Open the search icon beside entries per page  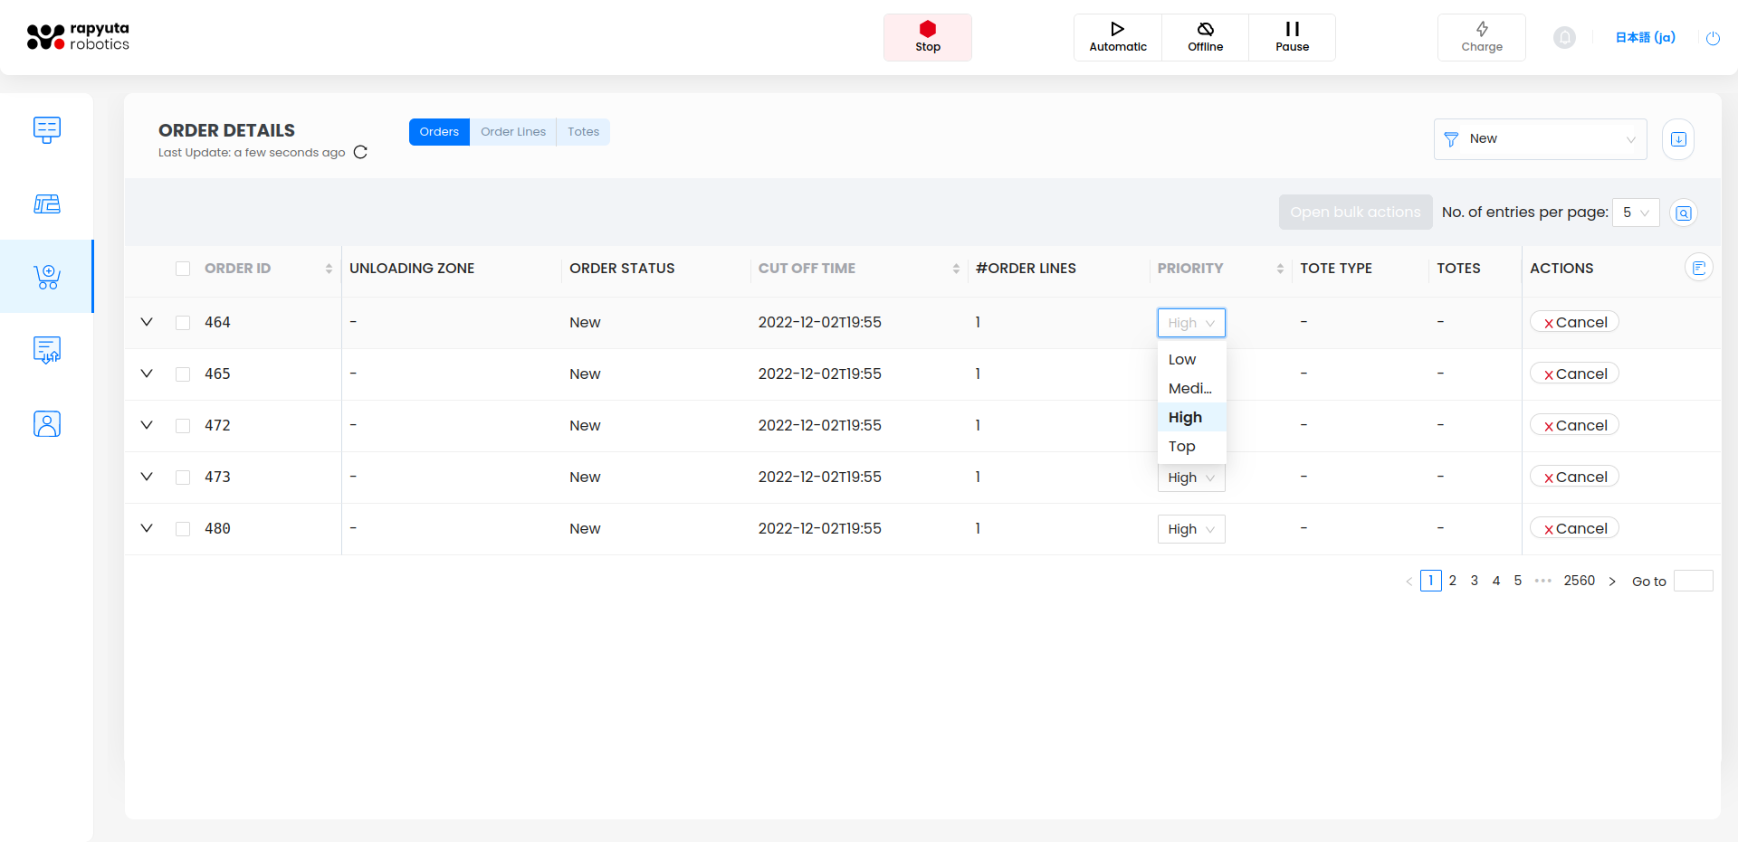point(1684,213)
